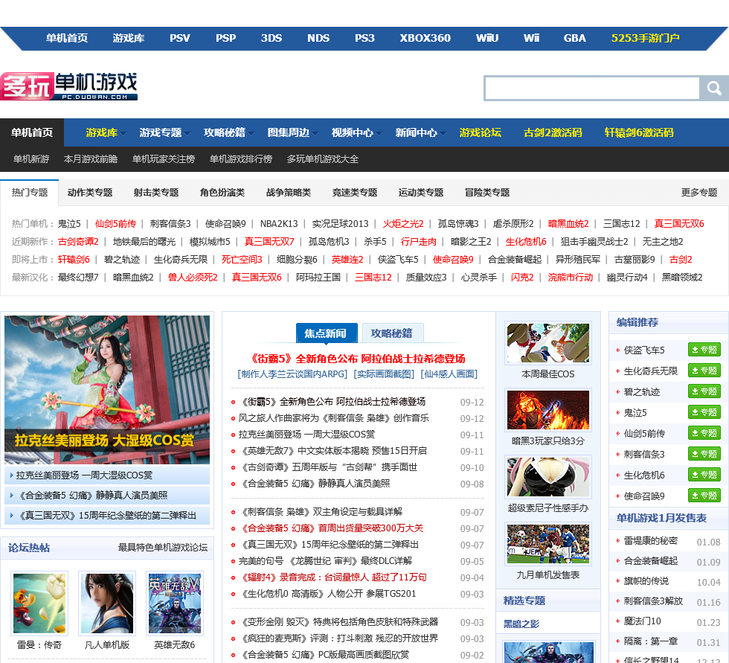
Task: Open the 仙剑5前传 hot game link
Action: [x=115, y=224]
